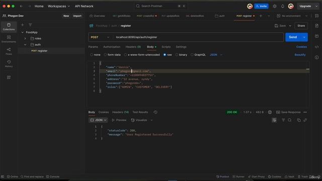Image resolution: width=322 pixels, height=181 pixels.
Task: Open the Collections sidebar panel
Action: pyautogui.click(x=9, y=27)
